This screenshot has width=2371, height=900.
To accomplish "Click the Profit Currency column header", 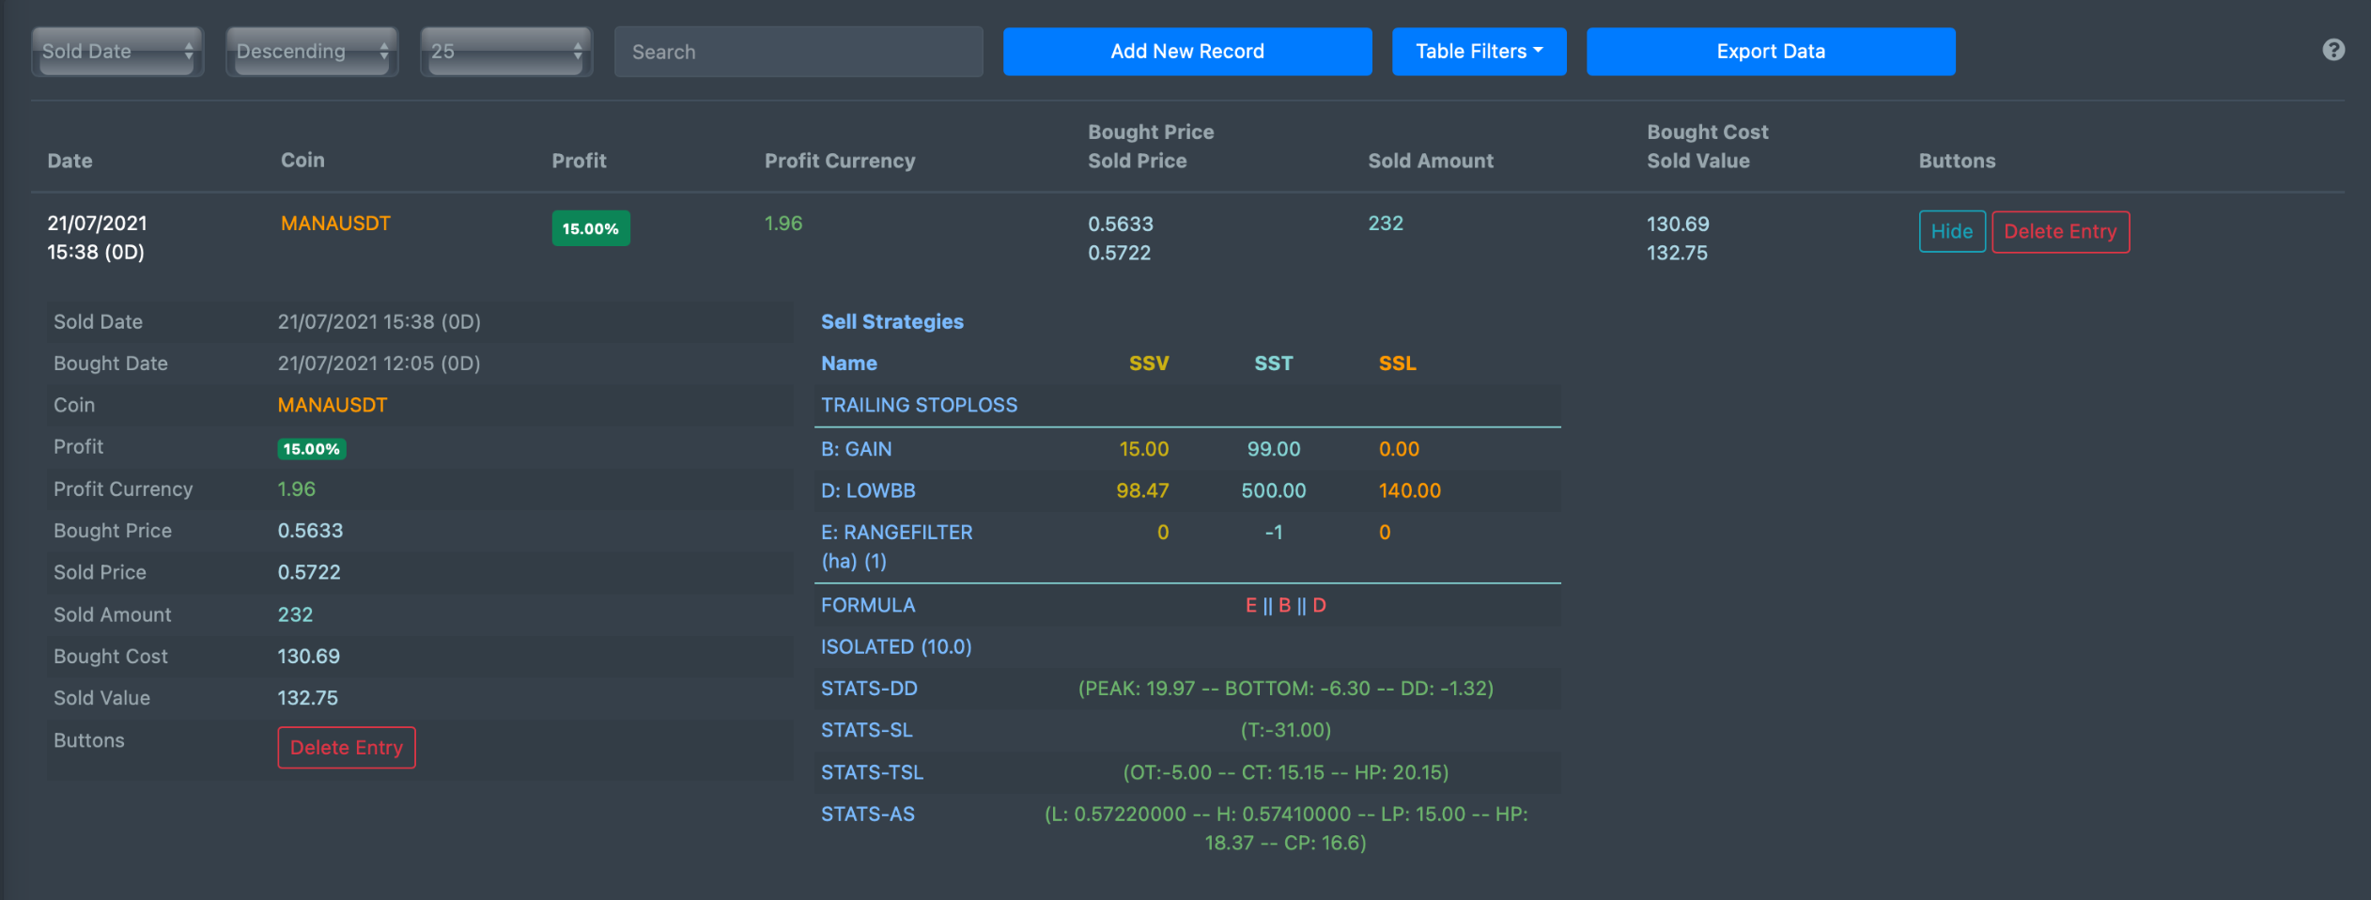I will point(840,161).
